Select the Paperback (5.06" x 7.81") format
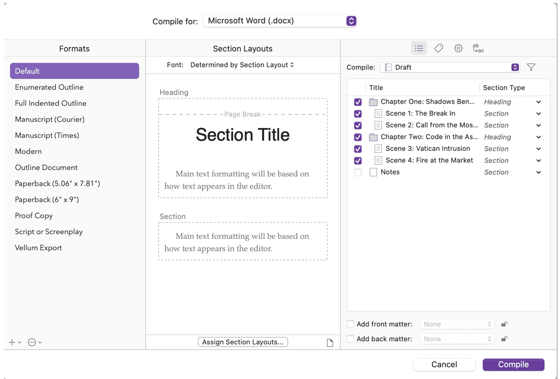 click(x=74, y=183)
